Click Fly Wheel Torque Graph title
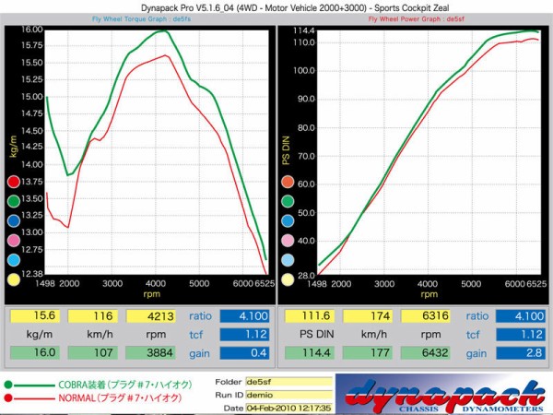The height and width of the screenshot is (415, 553). [x=141, y=18]
